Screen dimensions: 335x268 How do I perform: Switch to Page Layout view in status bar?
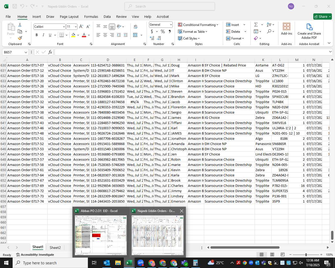coord(272,254)
